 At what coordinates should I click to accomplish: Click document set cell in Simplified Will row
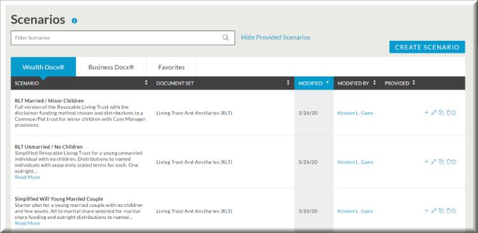click(x=194, y=211)
